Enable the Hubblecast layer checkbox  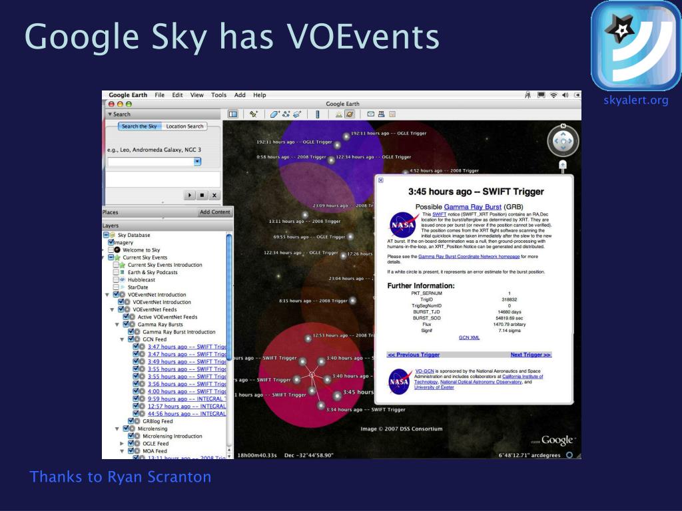coord(116,279)
